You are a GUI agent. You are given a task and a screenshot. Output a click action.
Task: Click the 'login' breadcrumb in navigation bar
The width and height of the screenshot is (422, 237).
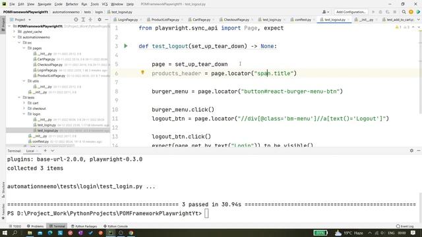(99, 12)
